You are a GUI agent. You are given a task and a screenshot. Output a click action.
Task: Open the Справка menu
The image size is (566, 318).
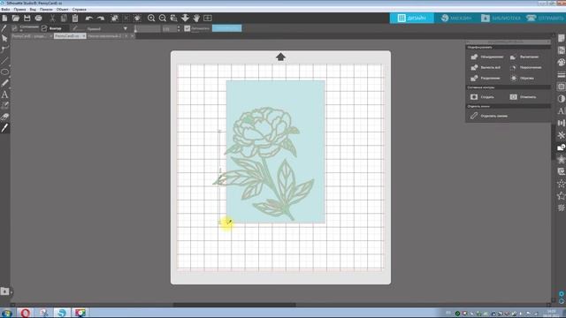tap(79, 10)
